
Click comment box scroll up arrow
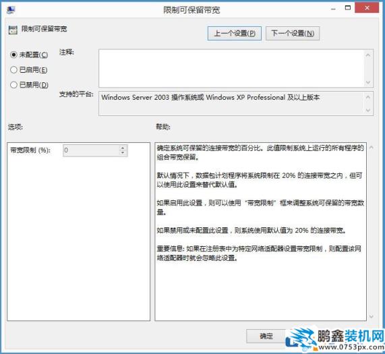[368, 55]
